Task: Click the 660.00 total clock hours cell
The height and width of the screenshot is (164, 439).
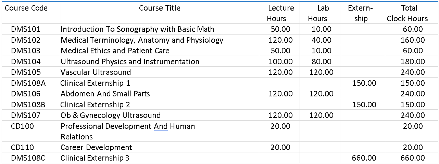Action: point(413,158)
